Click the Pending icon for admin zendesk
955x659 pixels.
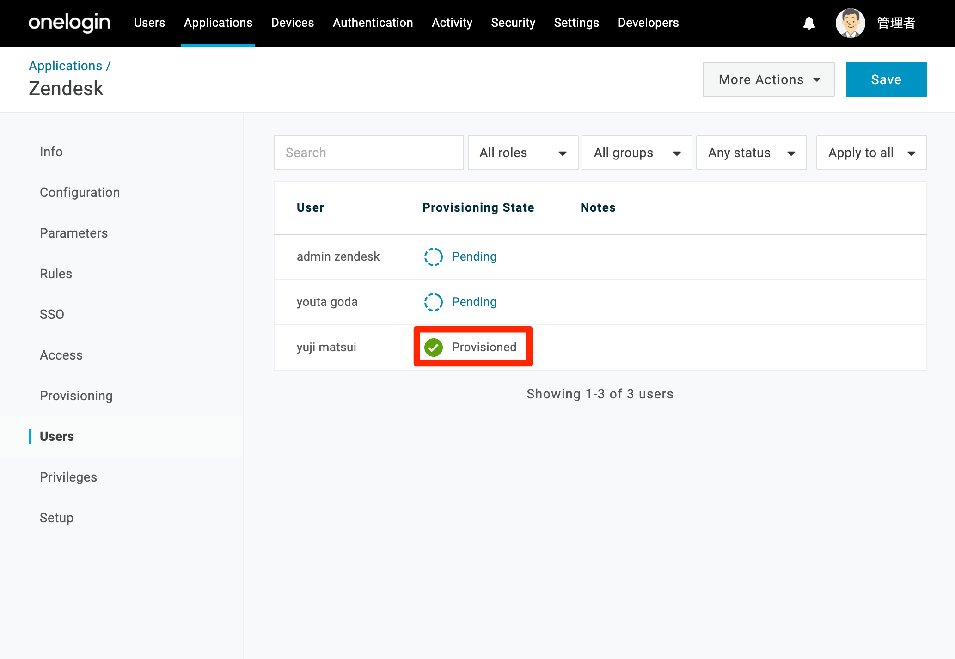(433, 257)
